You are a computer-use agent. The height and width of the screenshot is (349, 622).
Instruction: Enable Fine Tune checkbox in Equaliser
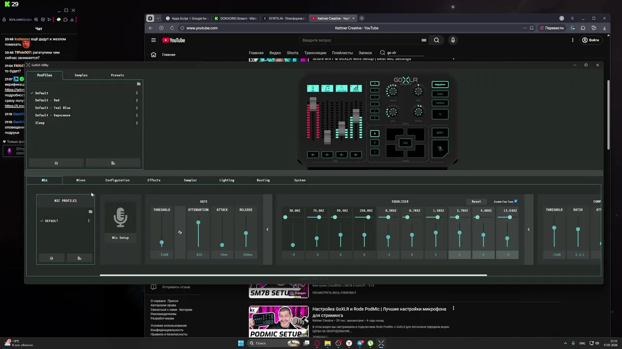click(516, 201)
